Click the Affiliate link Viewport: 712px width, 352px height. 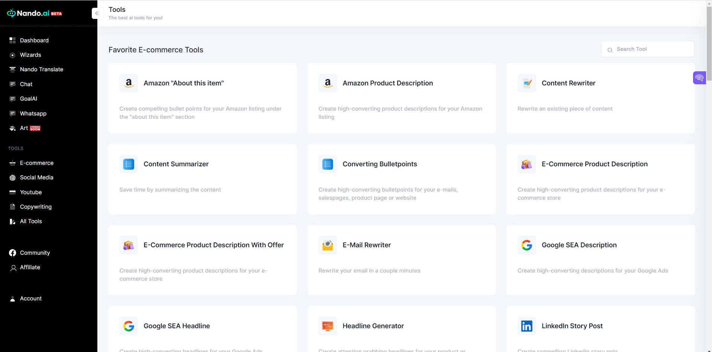pyautogui.click(x=30, y=267)
